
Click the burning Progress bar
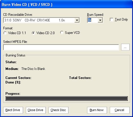pos(67,98)
